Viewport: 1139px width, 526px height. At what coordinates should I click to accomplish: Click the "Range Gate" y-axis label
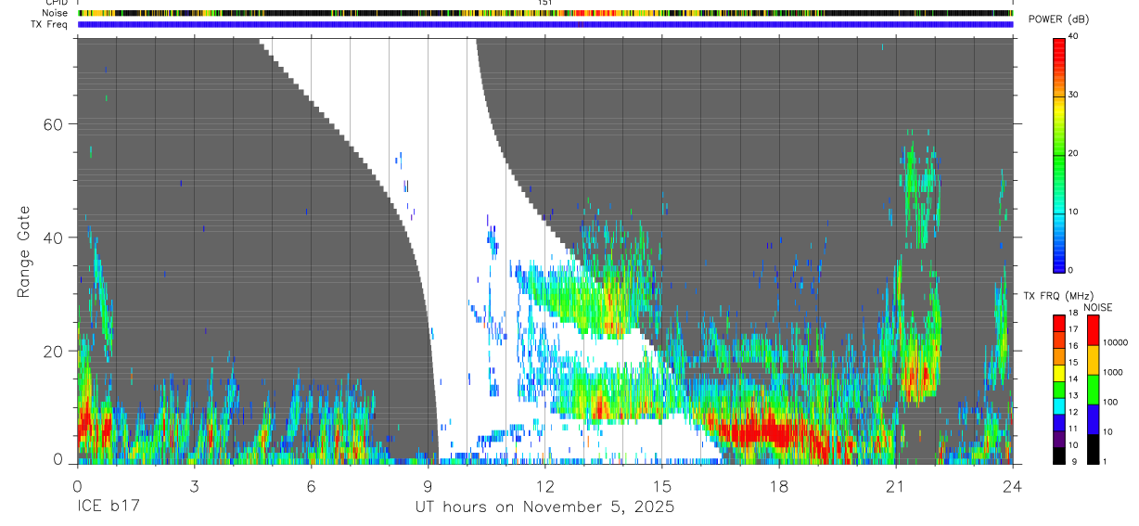click(24, 251)
